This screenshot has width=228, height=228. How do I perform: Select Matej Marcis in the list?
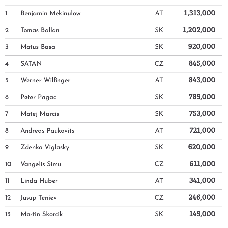pyautogui.click(x=40, y=114)
